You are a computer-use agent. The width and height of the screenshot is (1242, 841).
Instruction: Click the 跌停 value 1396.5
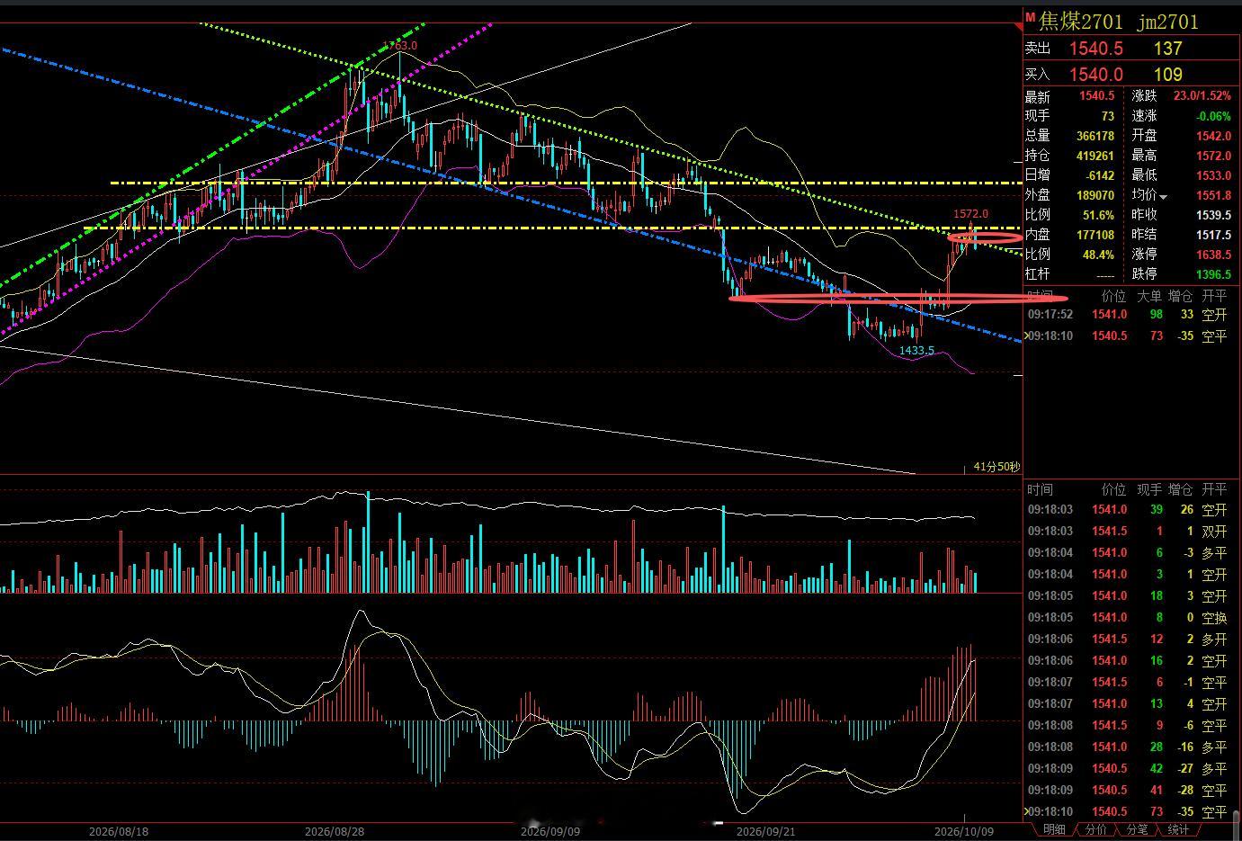coord(1213,273)
